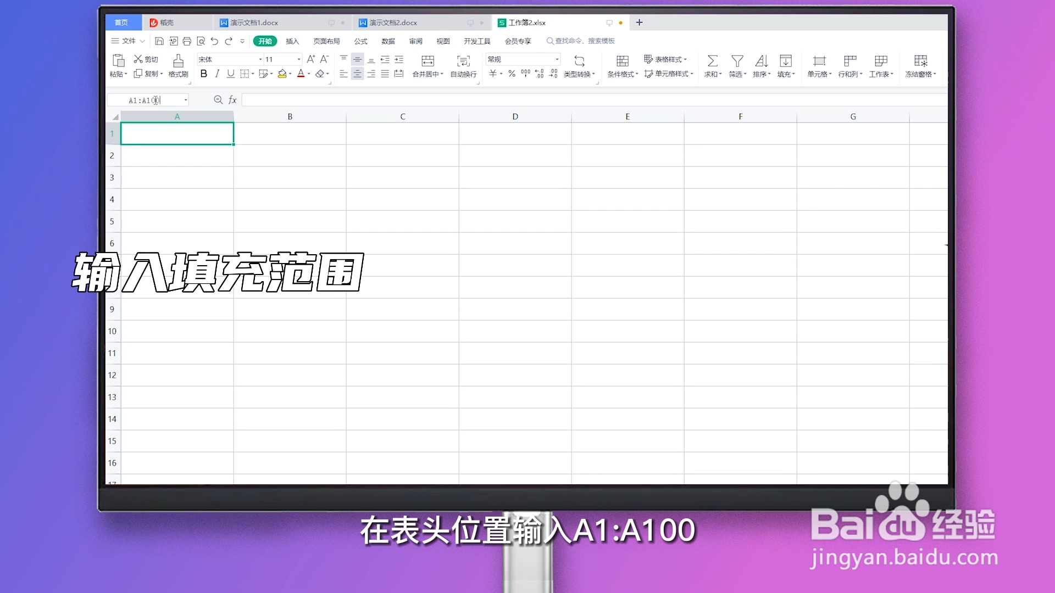Apply the AutoSum 求和 function
1055x593 pixels.
[x=712, y=66]
